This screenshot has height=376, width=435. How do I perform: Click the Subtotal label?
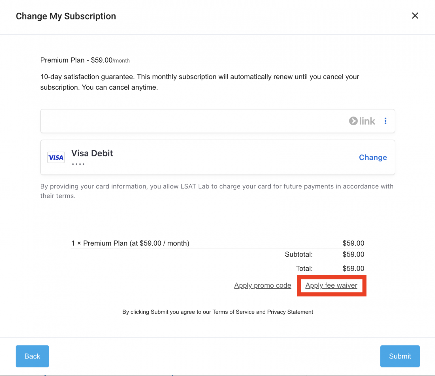coord(298,254)
